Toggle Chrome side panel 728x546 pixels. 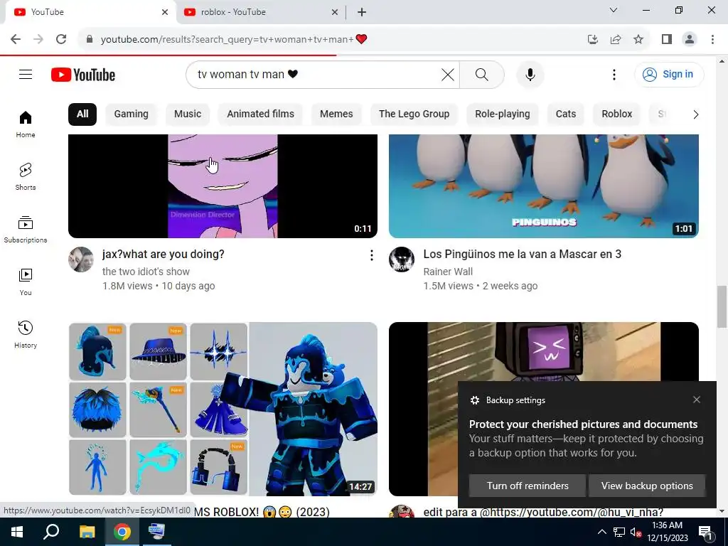click(x=667, y=39)
